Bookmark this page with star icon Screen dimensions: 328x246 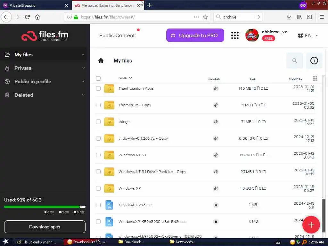tap(205, 17)
